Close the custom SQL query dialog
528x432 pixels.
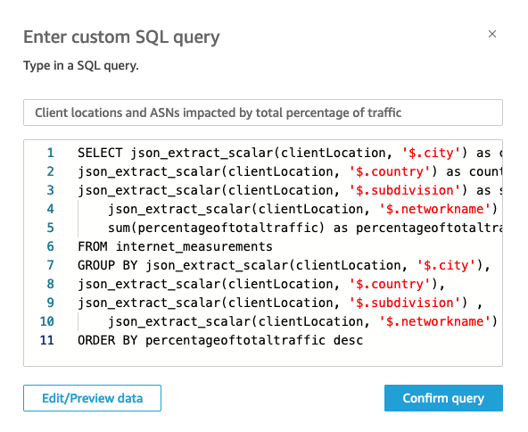pos(492,34)
